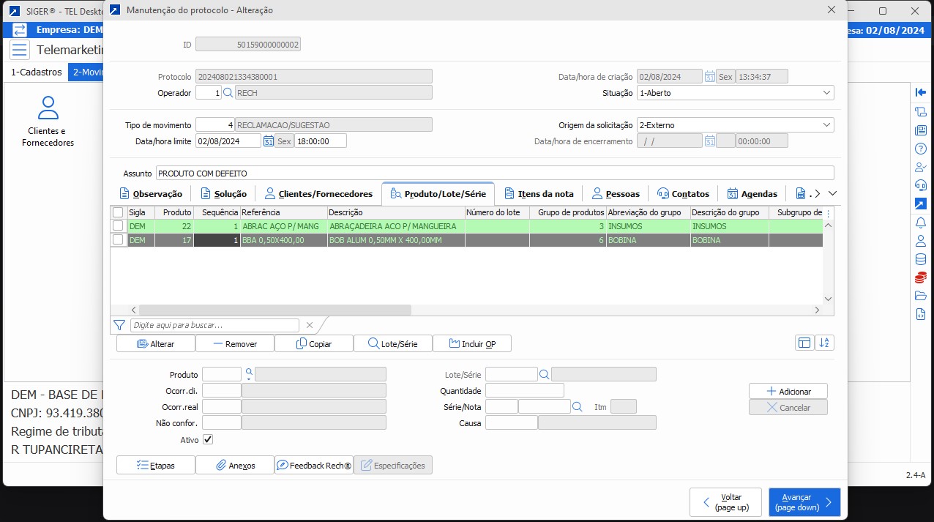
Task: Open calendar picker for Data/hora limite
Action: (x=268, y=141)
